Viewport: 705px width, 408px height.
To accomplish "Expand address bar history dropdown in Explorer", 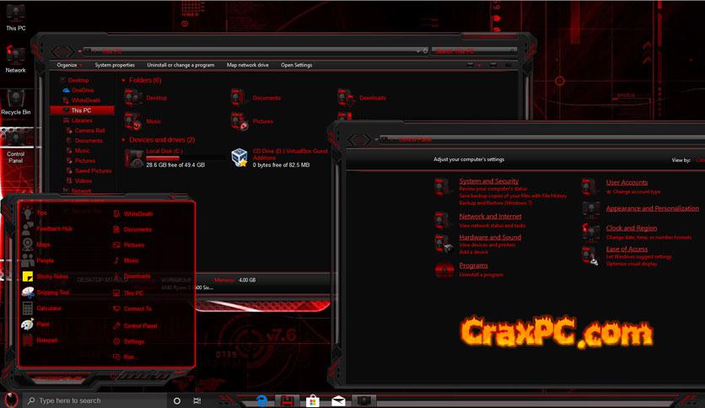I will [x=418, y=51].
